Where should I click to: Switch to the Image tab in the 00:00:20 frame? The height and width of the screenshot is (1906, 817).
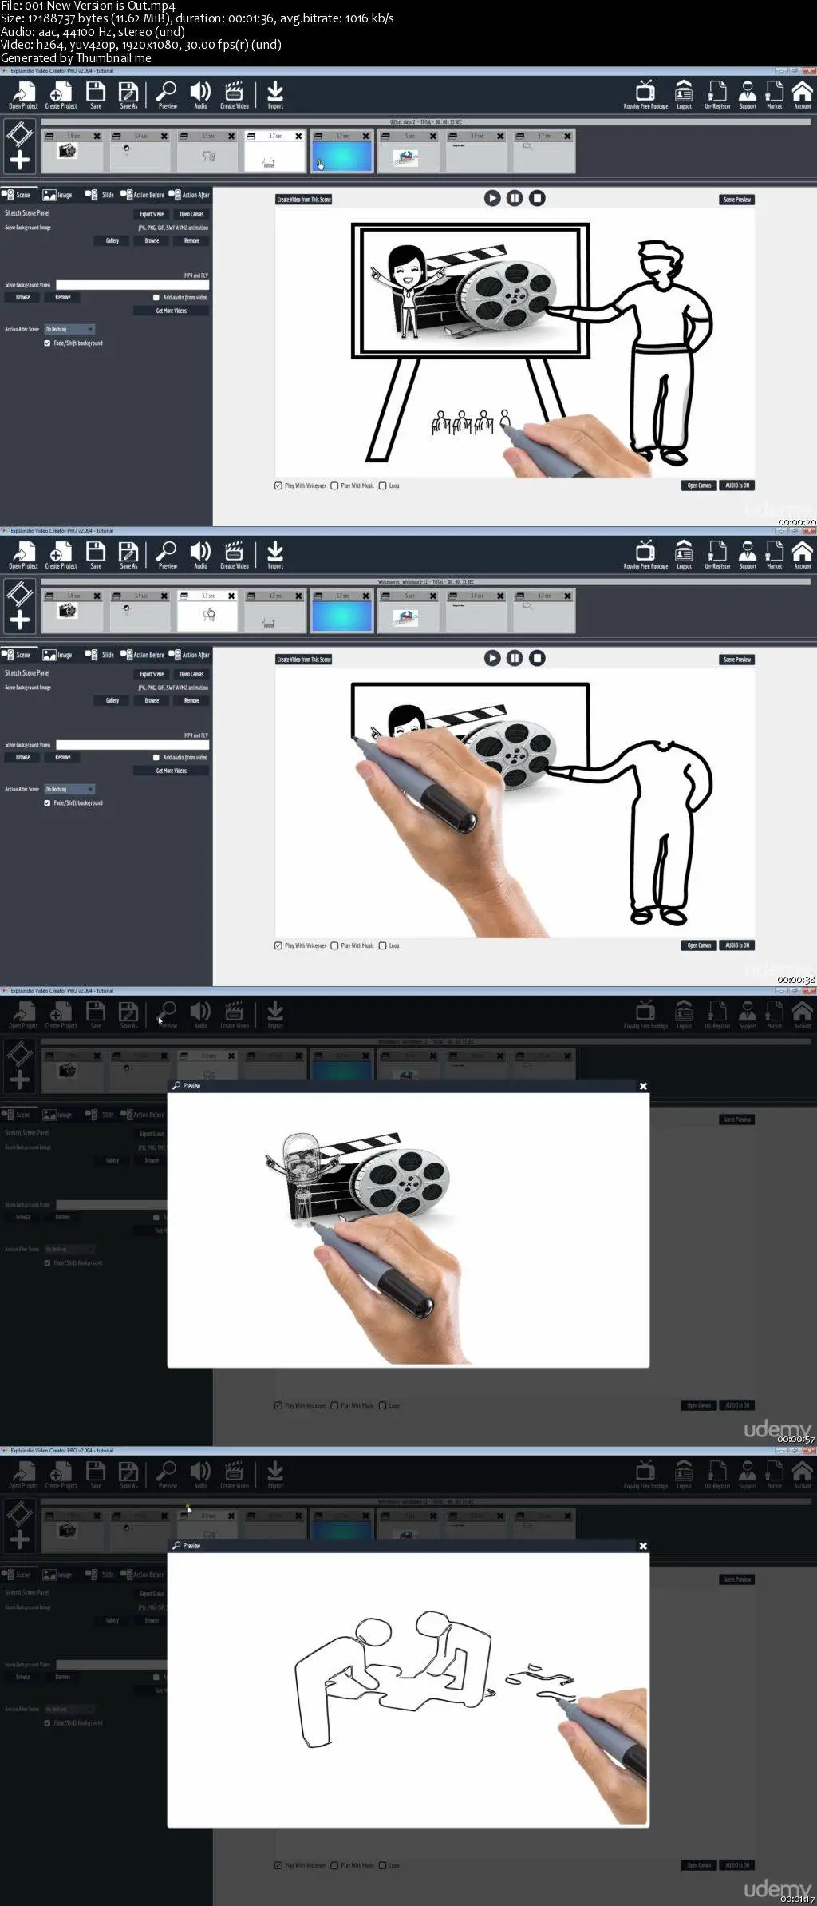click(x=57, y=195)
